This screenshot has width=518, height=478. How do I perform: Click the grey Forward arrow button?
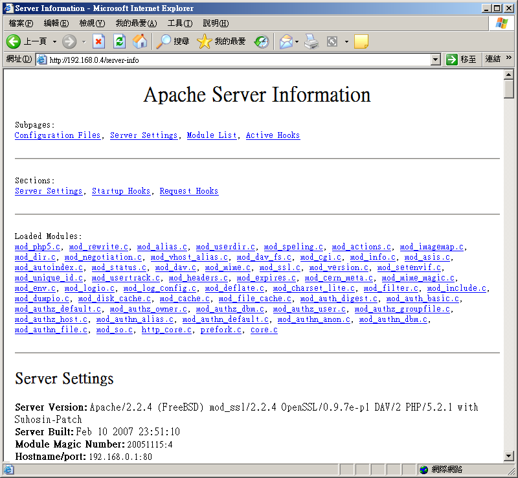click(69, 41)
